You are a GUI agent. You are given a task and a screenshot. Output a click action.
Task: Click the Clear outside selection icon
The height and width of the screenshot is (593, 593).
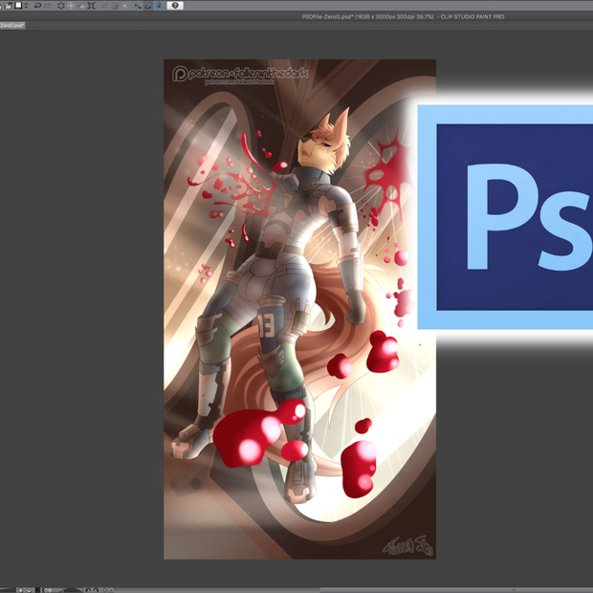(x=71, y=6)
